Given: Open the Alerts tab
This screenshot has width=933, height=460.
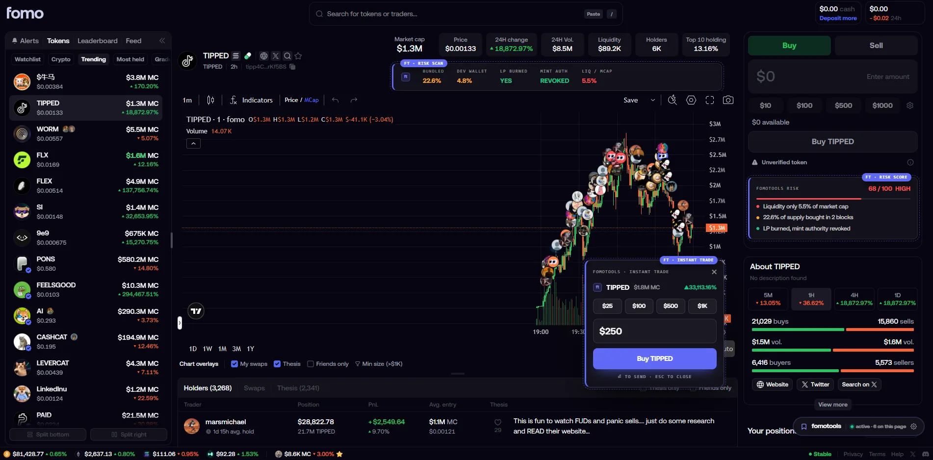Looking at the screenshot, I should 26,41.
